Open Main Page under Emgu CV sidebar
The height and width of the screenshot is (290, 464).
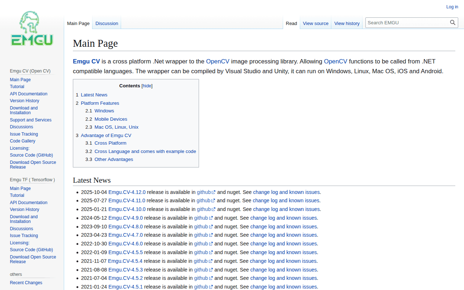click(20, 80)
